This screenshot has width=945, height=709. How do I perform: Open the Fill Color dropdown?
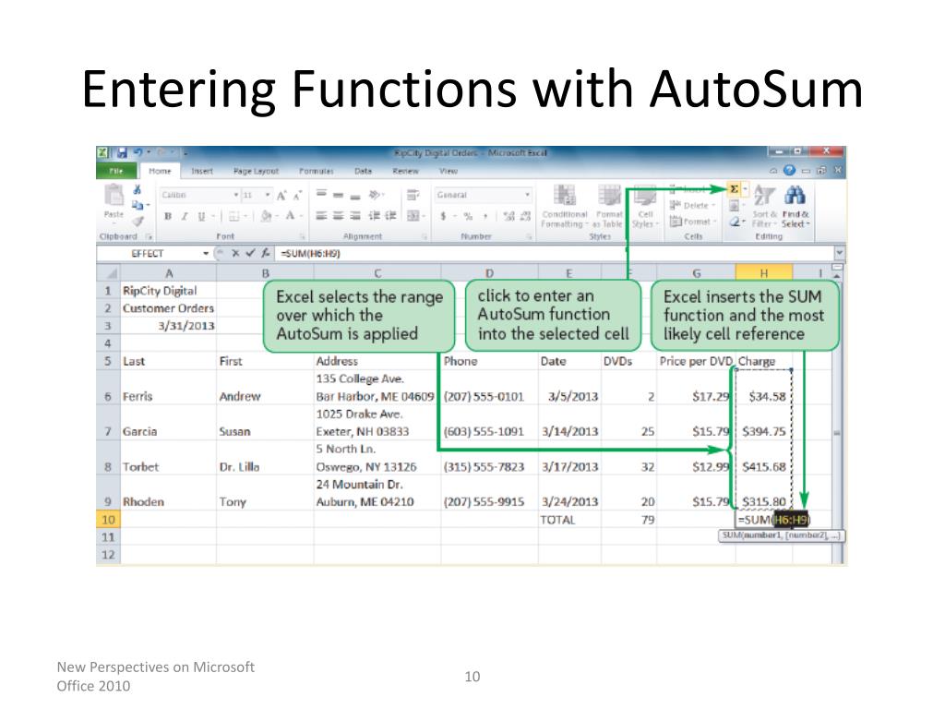275,216
